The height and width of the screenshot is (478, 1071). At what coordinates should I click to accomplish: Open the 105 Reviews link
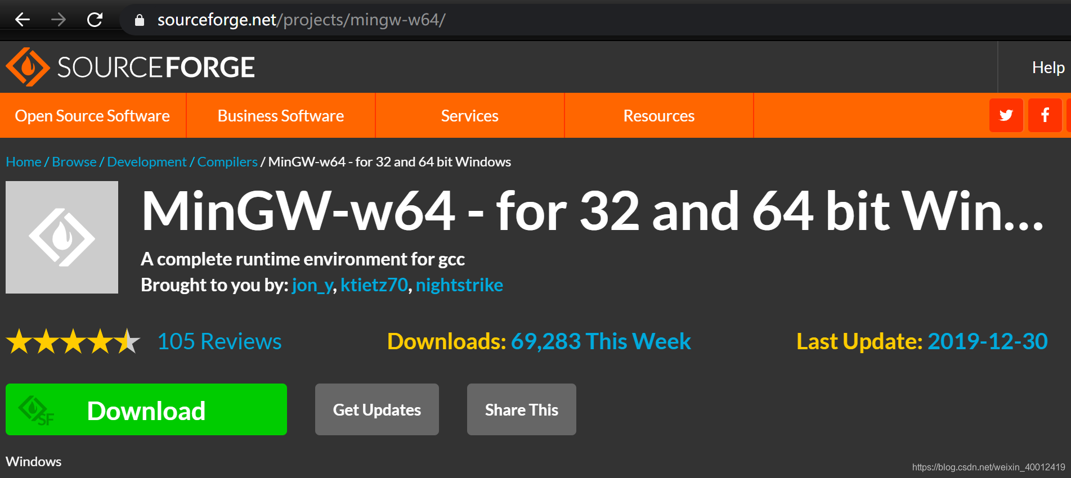pyautogui.click(x=219, y=341)
